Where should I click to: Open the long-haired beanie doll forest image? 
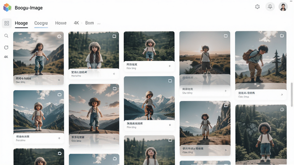pyautogui.click(x=94, y=50)
